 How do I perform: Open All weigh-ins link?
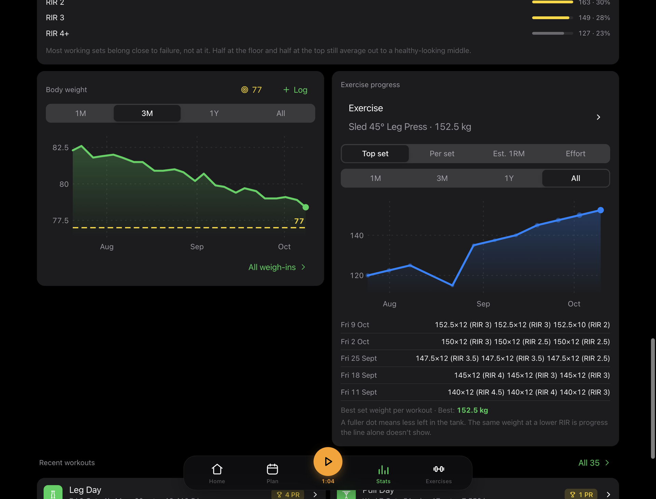tap(277, 267)
